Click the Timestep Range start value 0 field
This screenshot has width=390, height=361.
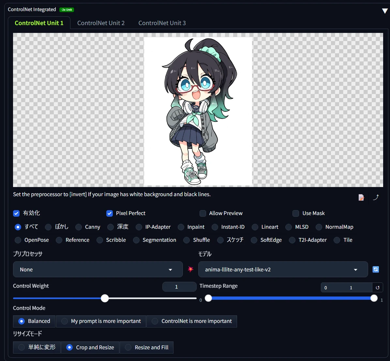click(333, 287)
